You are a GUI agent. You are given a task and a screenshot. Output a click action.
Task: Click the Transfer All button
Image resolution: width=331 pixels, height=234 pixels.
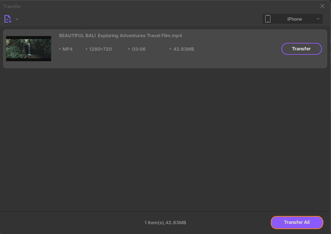(x=297, y=222)
